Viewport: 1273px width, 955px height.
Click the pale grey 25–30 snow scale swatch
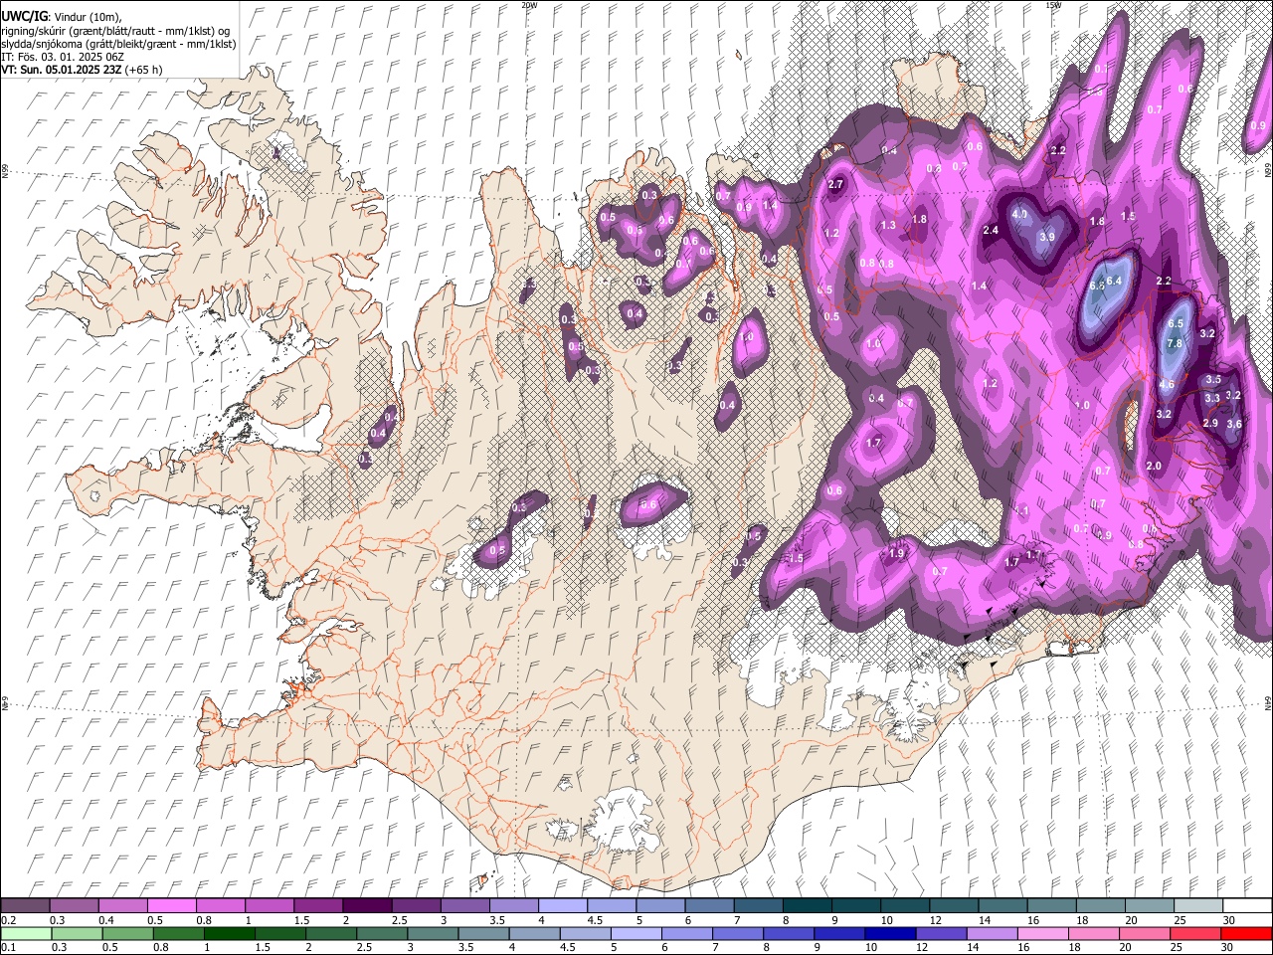(1197, 906)
